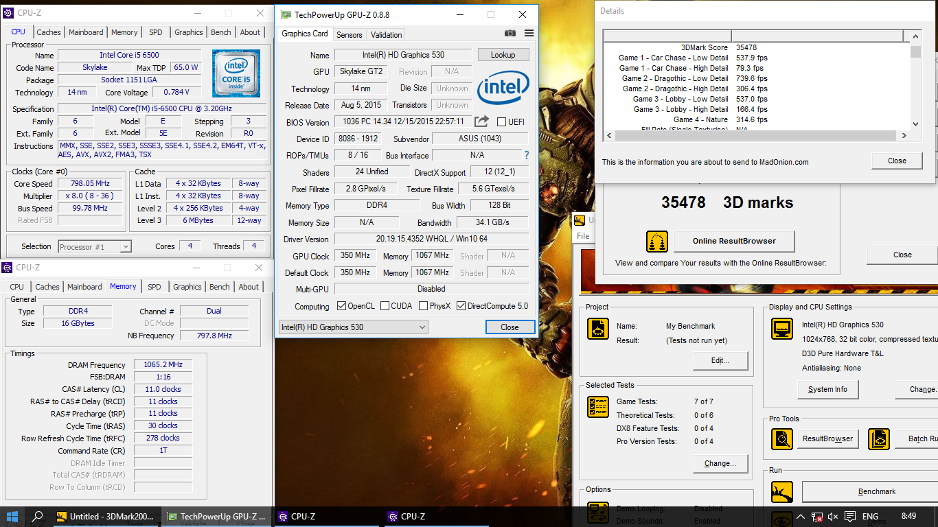Click the Driver Version field in GPU-Z
This screenshot has height=527, width=938.
tap(431, 239)
